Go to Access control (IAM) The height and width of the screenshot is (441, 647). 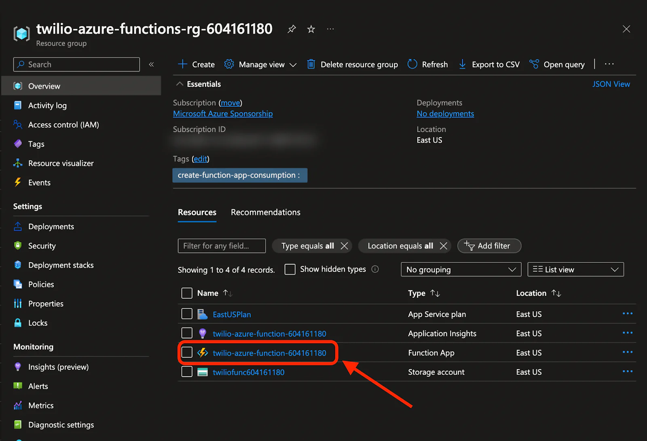point(63,125)
